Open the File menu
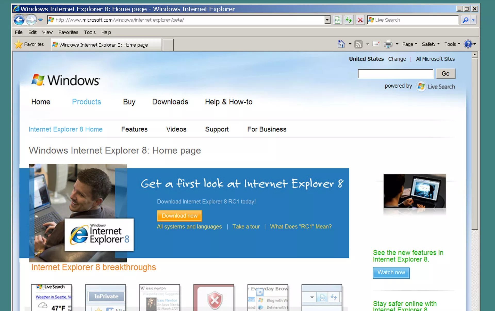The width and height of the screenshot is (495, 311). (x=19, y=32)
